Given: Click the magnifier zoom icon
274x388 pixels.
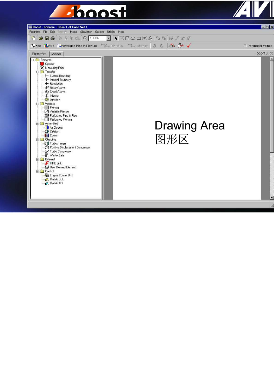Looking at the screenshot, I should click(85, 38).
